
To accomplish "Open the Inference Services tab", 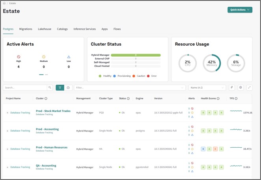I will click(84, 29).
